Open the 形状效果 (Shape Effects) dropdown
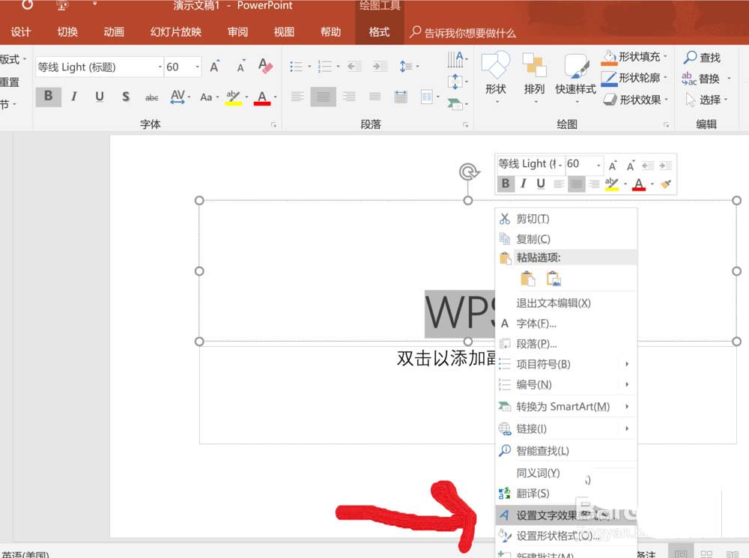The image size is (749, 558). 666,100
